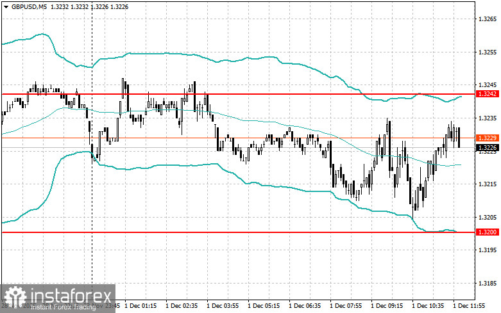Click the OHLC values 1.3232 1.3232 1.3226 1.3226
Screen dimensions: 501x313
pos(89,6)
